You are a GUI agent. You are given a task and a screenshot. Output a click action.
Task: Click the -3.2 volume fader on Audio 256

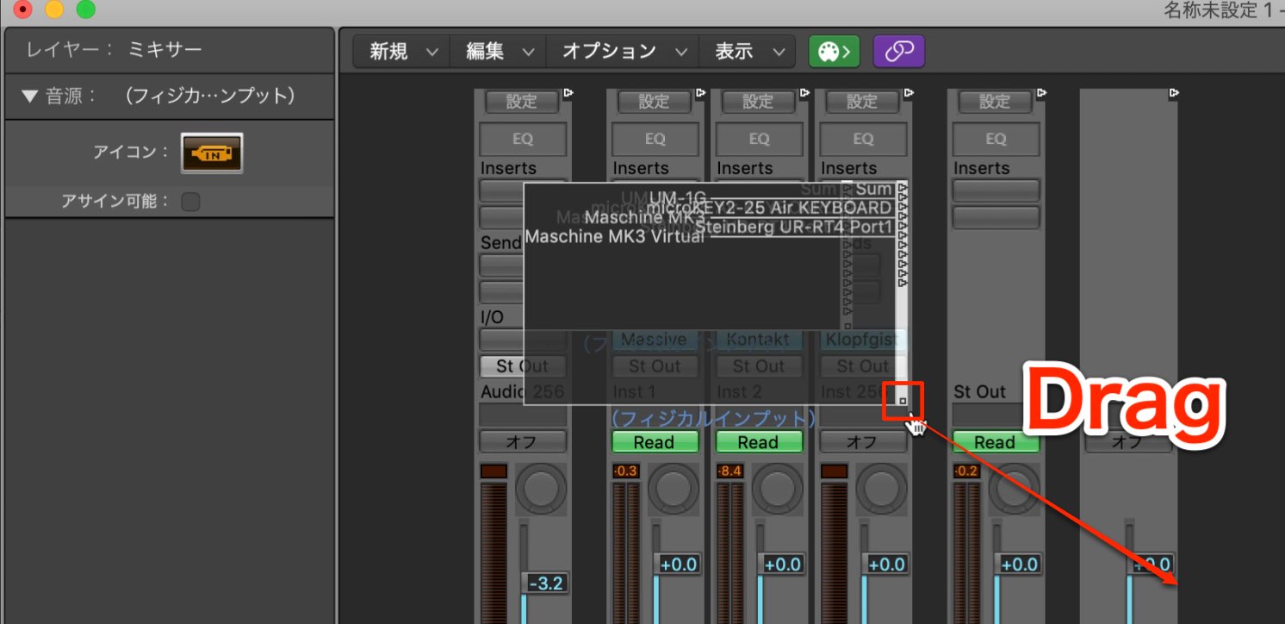click(545, 583)
